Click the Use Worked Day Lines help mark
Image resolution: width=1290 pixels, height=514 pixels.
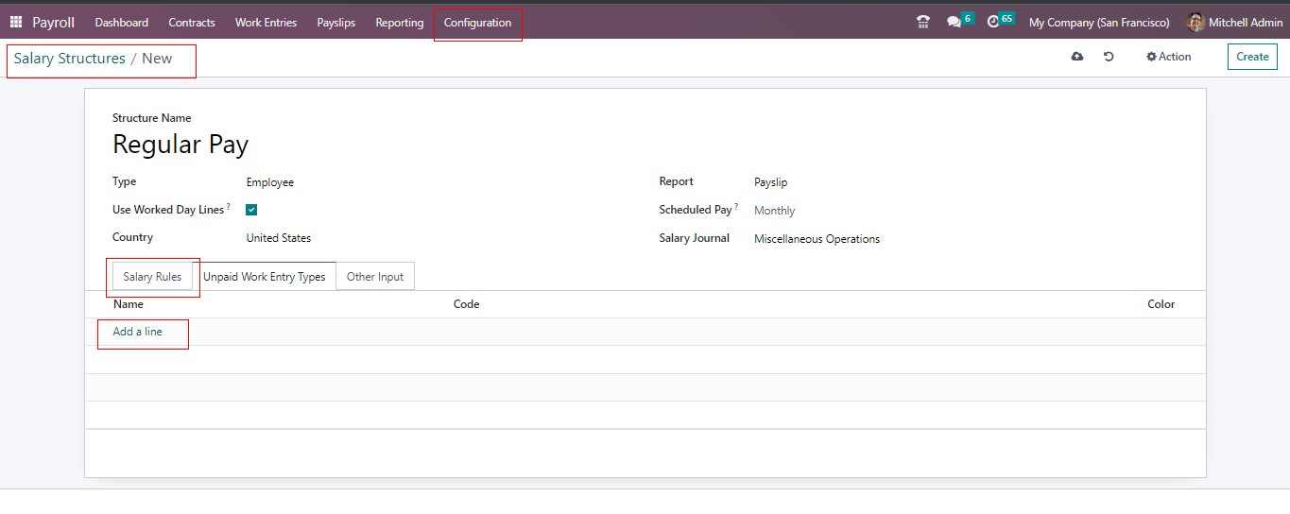(x=229, y=206)
